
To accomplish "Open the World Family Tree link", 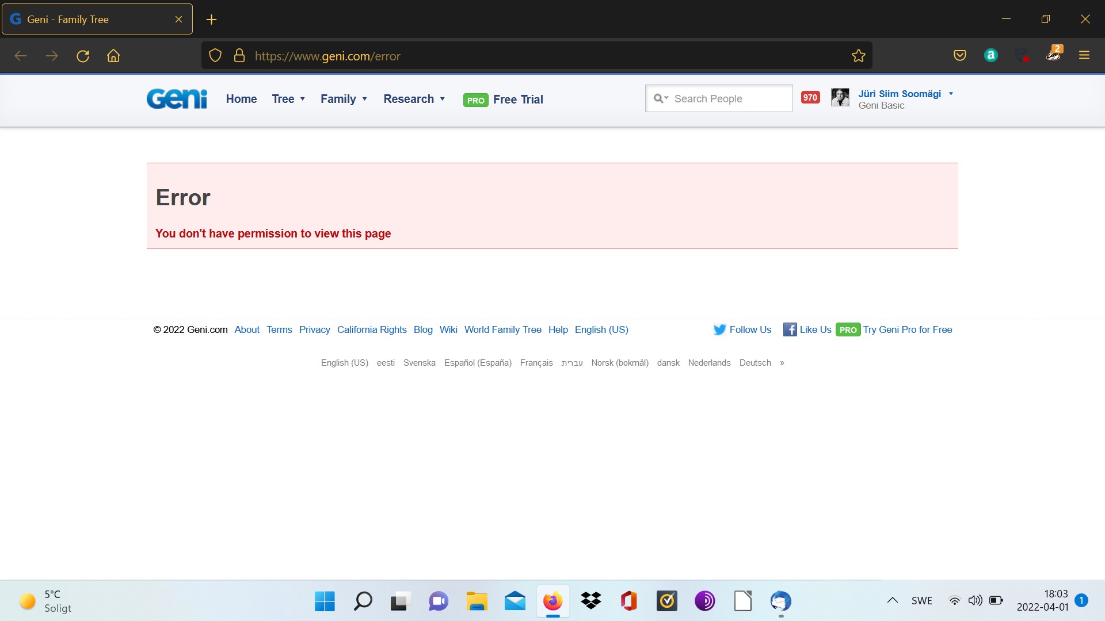I will click(502, 329).
